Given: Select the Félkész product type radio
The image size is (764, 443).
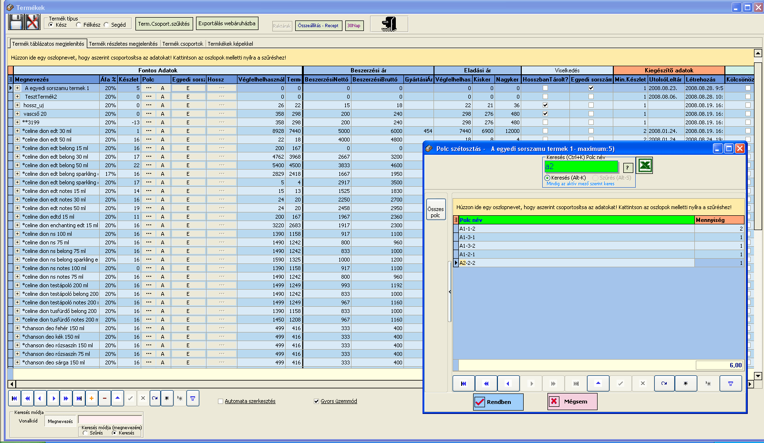Looking at the screenshot, I should coord(78,25).
